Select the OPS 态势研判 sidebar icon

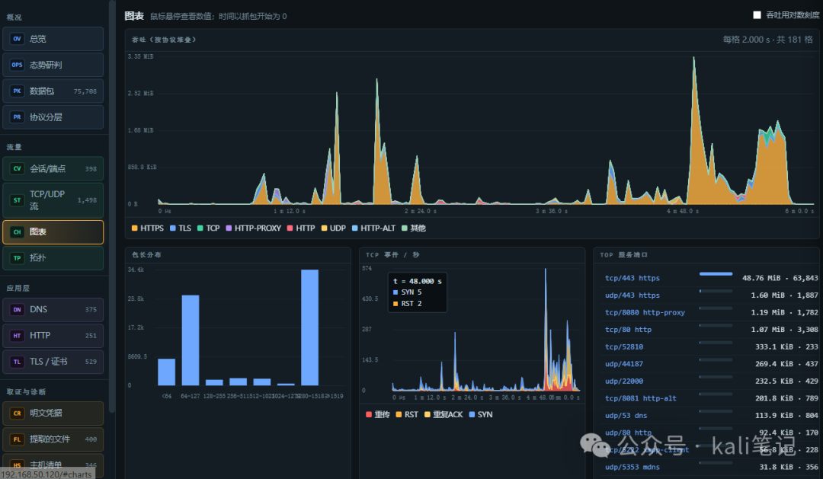(17, 65)
